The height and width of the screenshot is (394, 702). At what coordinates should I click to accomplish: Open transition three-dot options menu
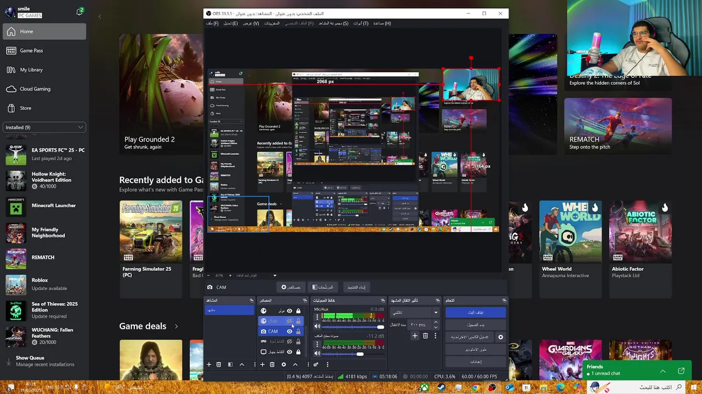pyautogui.click(x=435, y=336)
